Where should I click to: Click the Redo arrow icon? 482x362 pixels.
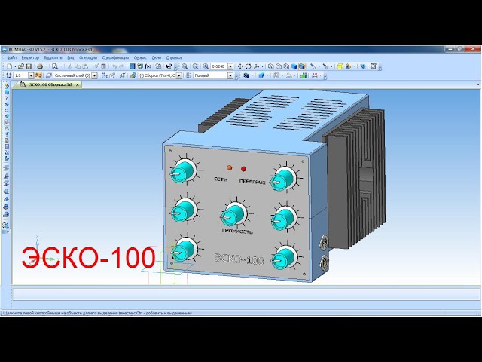point(121,66)
